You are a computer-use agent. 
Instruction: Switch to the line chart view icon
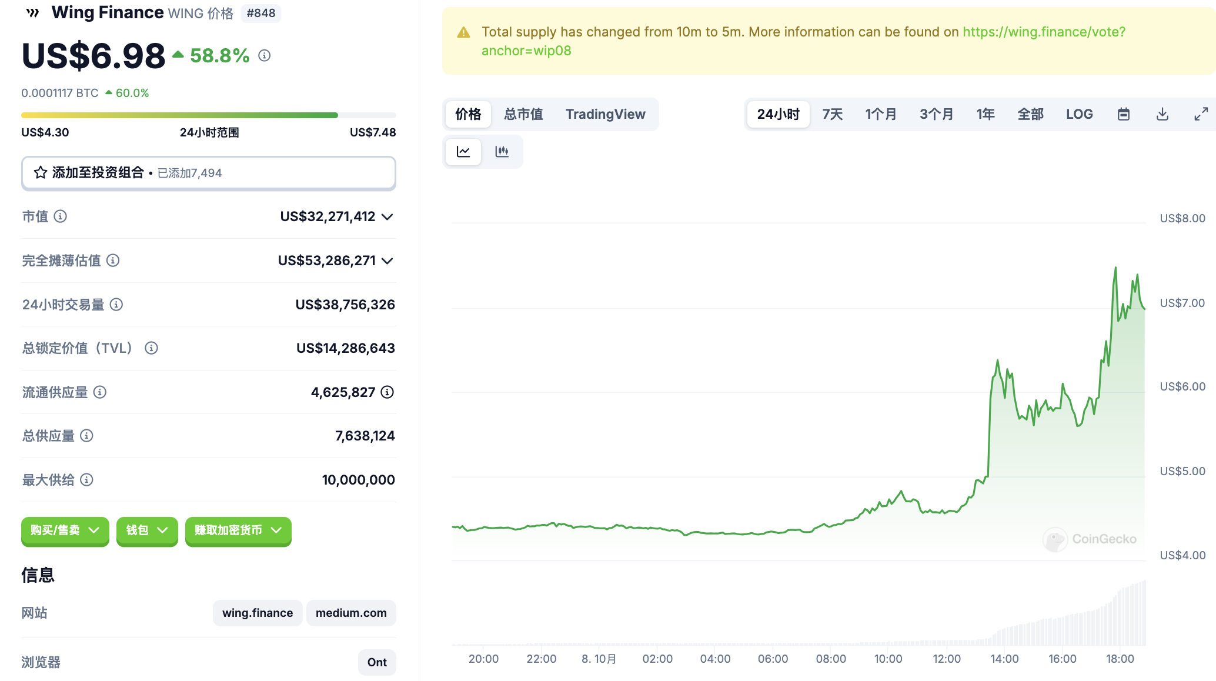point(463,152)
